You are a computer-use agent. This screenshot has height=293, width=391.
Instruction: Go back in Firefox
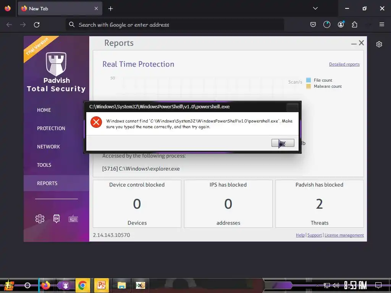click(x=9, y=25)
